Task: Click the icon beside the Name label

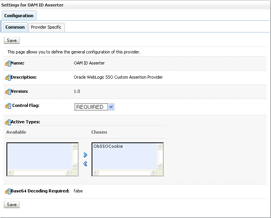Action: pyautogui.click(x=8, y=63)
